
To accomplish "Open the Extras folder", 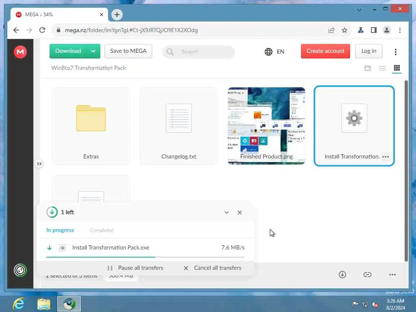I will 91,126.
